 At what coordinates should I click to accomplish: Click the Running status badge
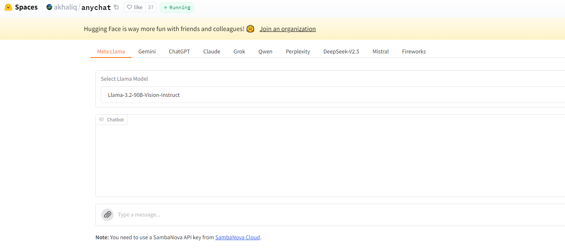[x=177, y=7]
